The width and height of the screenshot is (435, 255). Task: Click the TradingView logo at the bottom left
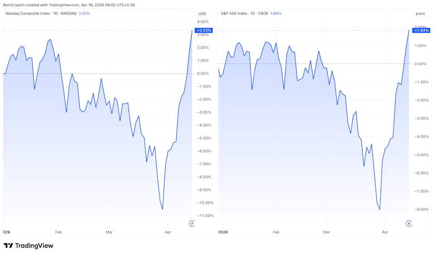click(29, 245)
